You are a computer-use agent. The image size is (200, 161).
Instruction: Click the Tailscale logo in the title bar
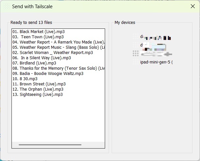[6, 7]
